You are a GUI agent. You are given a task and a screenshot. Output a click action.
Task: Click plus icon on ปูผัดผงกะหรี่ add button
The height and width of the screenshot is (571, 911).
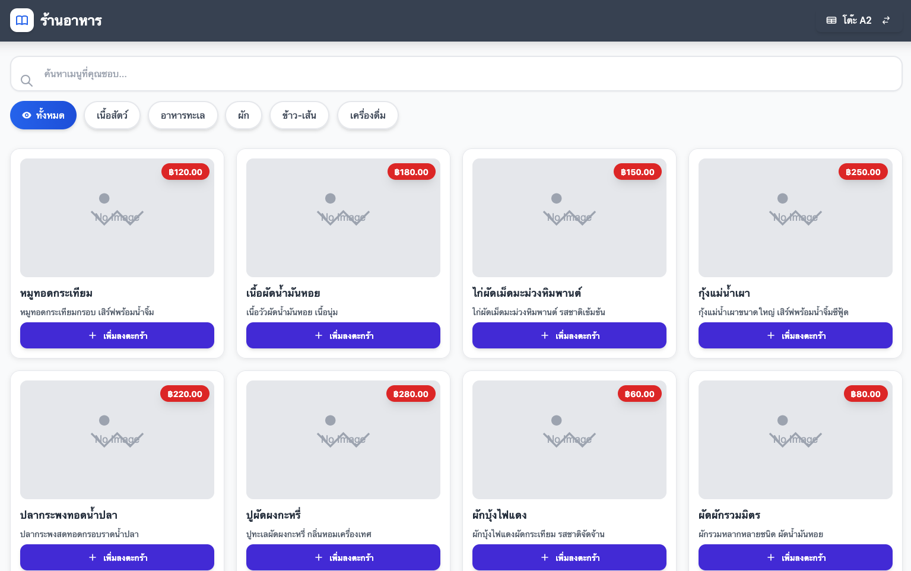(319, 557)
